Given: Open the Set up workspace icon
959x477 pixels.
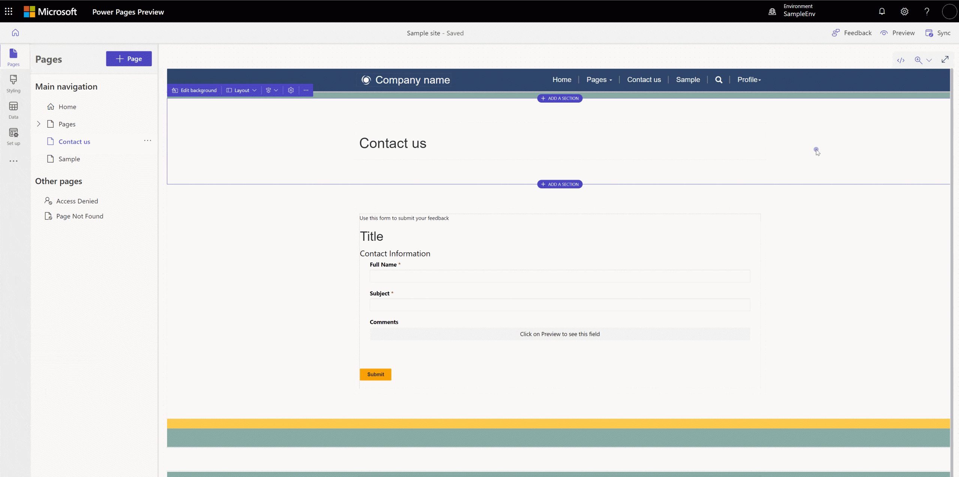Looking at the screenshot, I should [13, 136].
